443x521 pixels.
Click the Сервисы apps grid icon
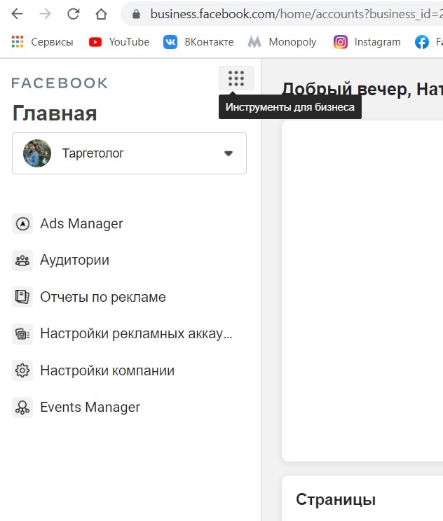pyautogui.click(x=18, y=42)
